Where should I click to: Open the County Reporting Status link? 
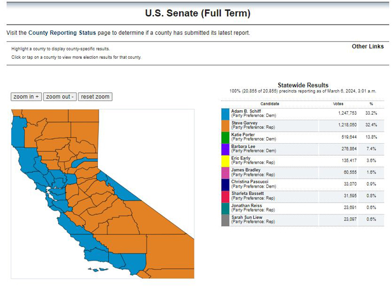point(62,32)
